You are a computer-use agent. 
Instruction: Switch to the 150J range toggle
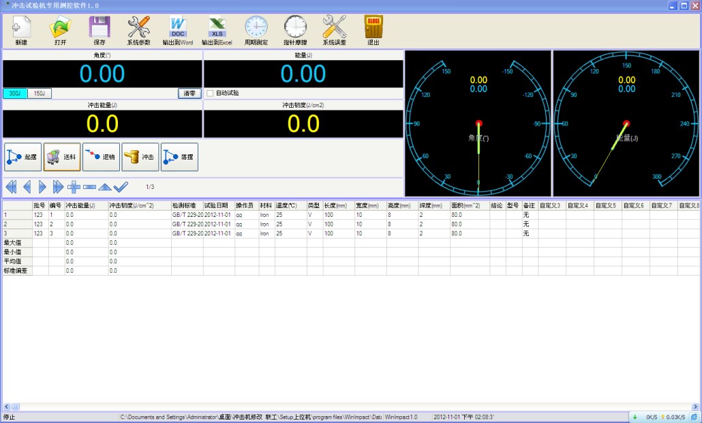point(40,93)
